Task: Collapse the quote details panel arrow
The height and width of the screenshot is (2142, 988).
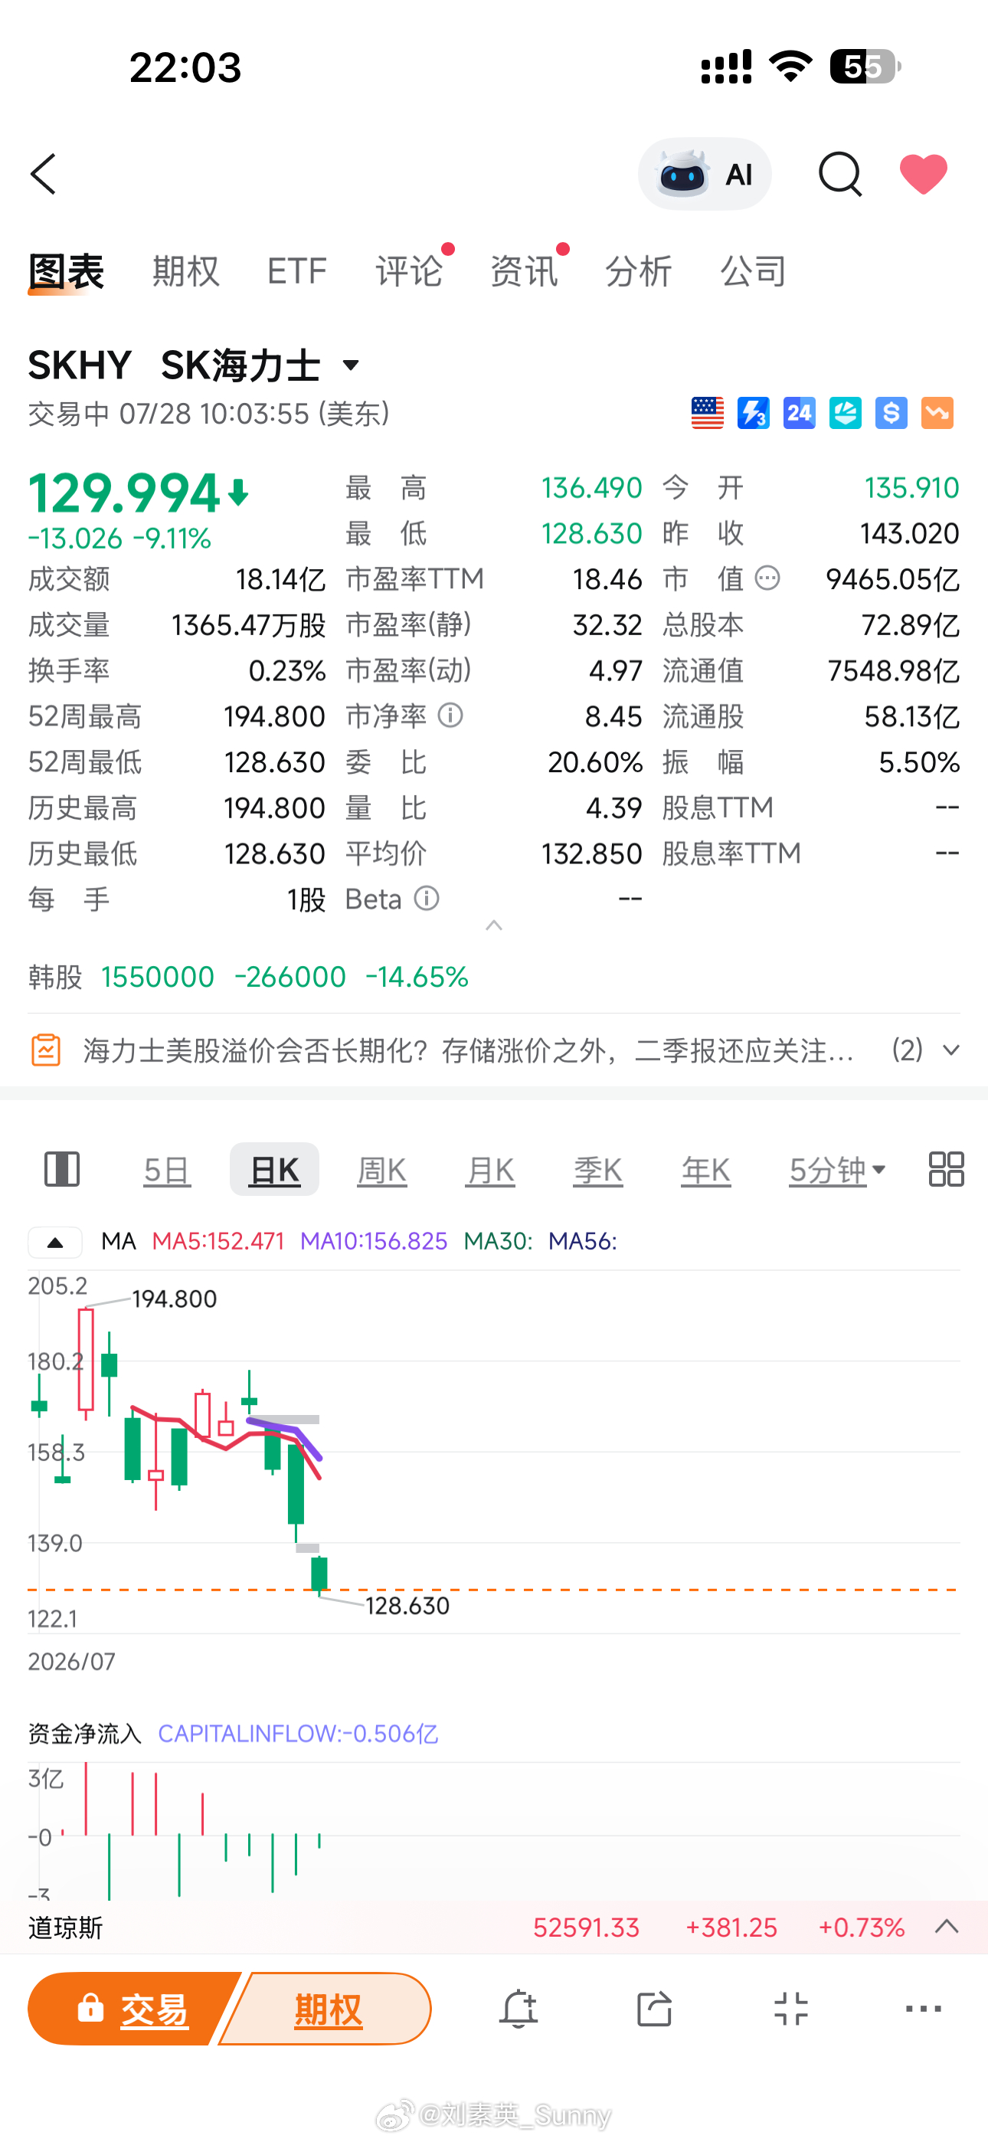Action: [494, 925]
